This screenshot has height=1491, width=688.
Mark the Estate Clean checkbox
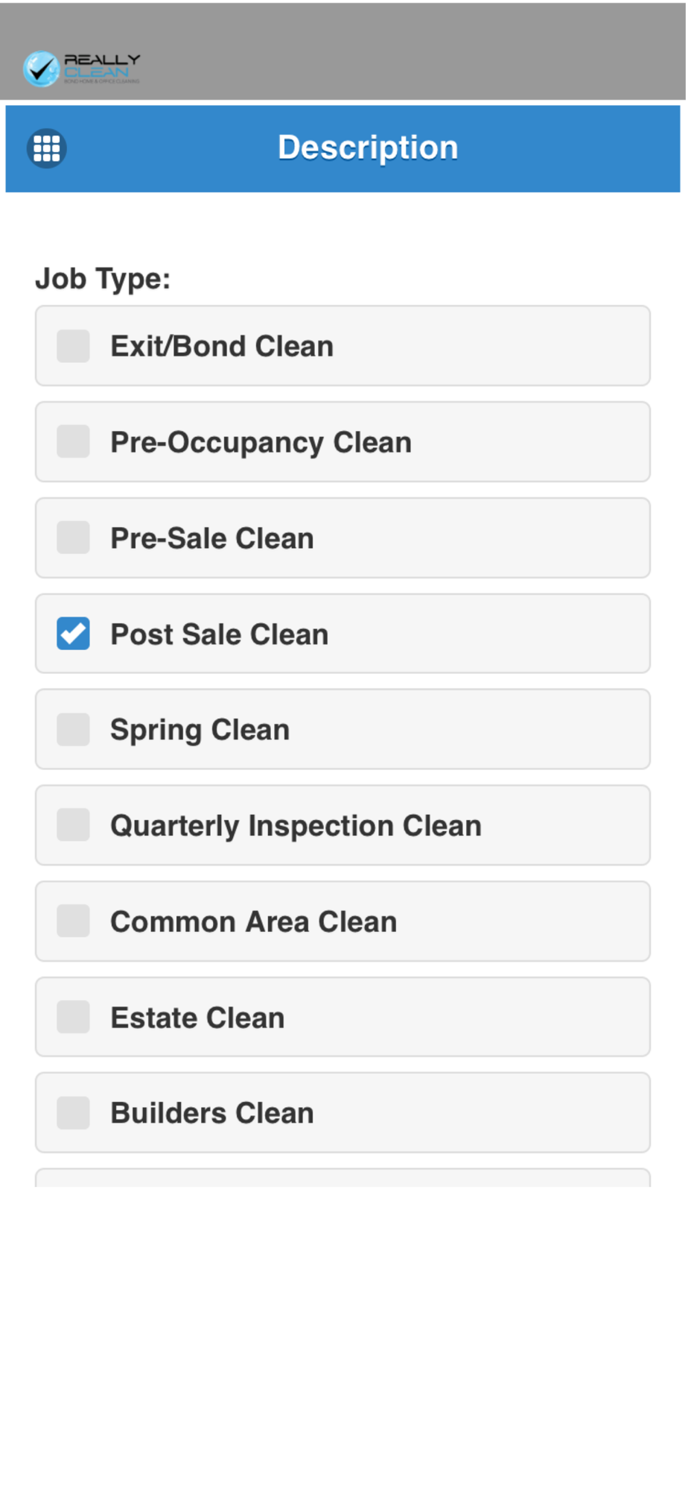coord(73,1018)
